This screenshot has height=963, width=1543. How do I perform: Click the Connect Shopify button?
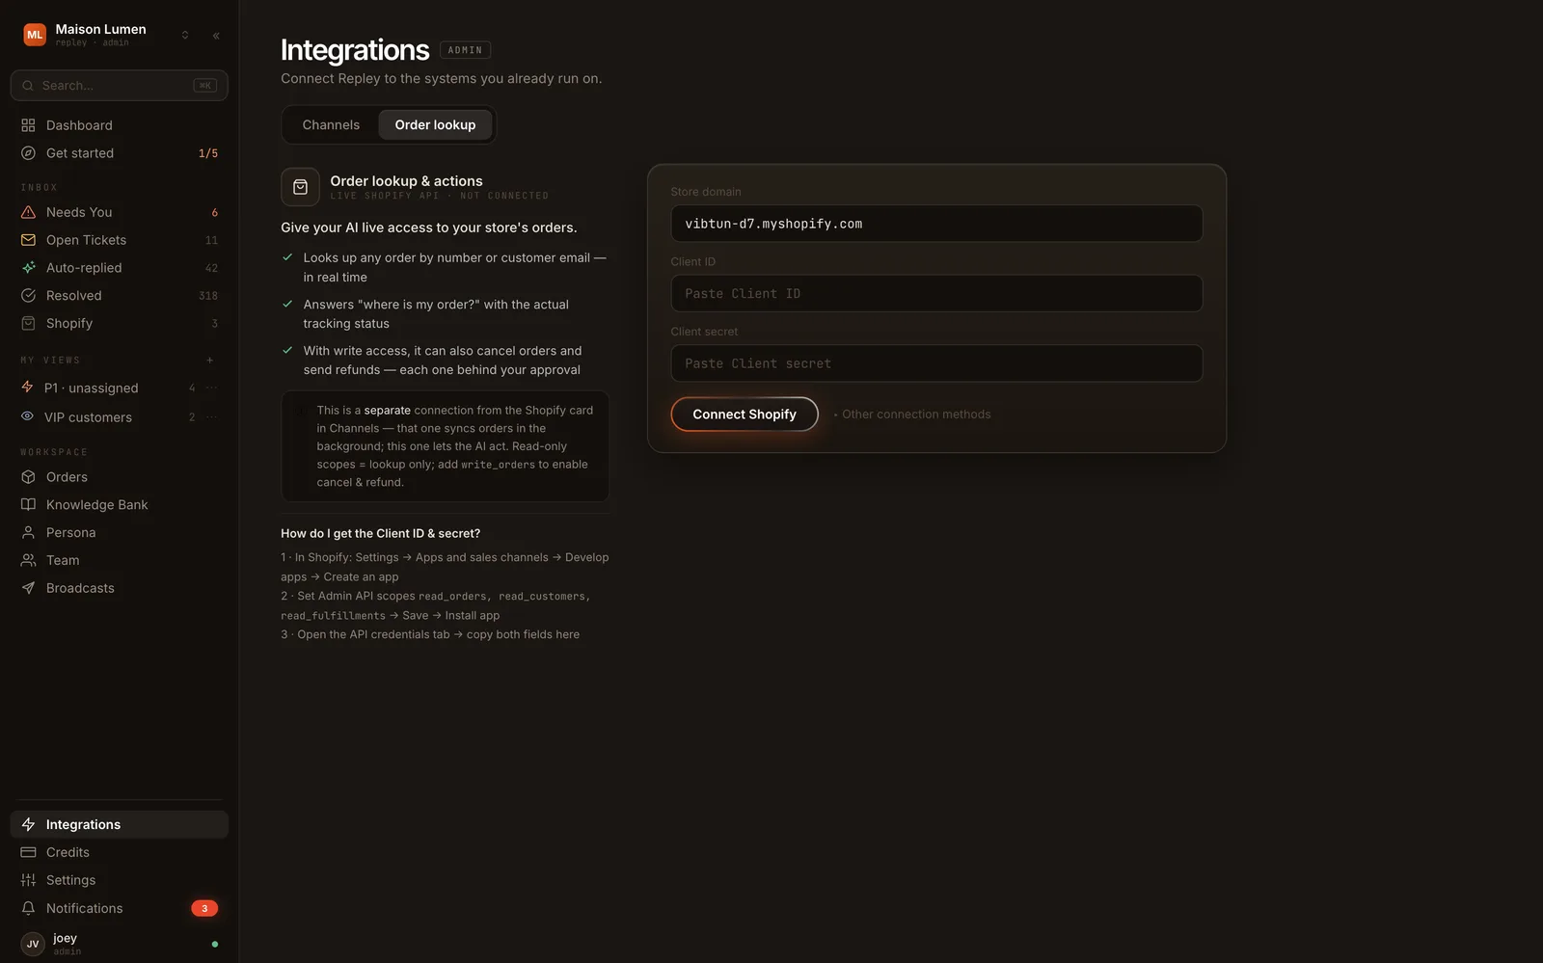(744, 415)
